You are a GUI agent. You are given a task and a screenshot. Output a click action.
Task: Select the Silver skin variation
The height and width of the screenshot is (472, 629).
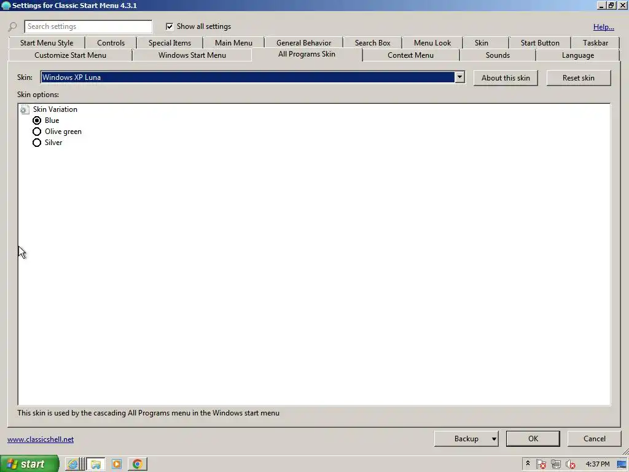click(37, 143)
